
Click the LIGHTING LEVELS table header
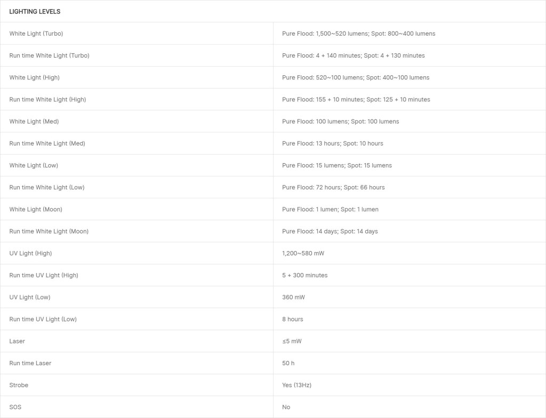pos(35,12)
